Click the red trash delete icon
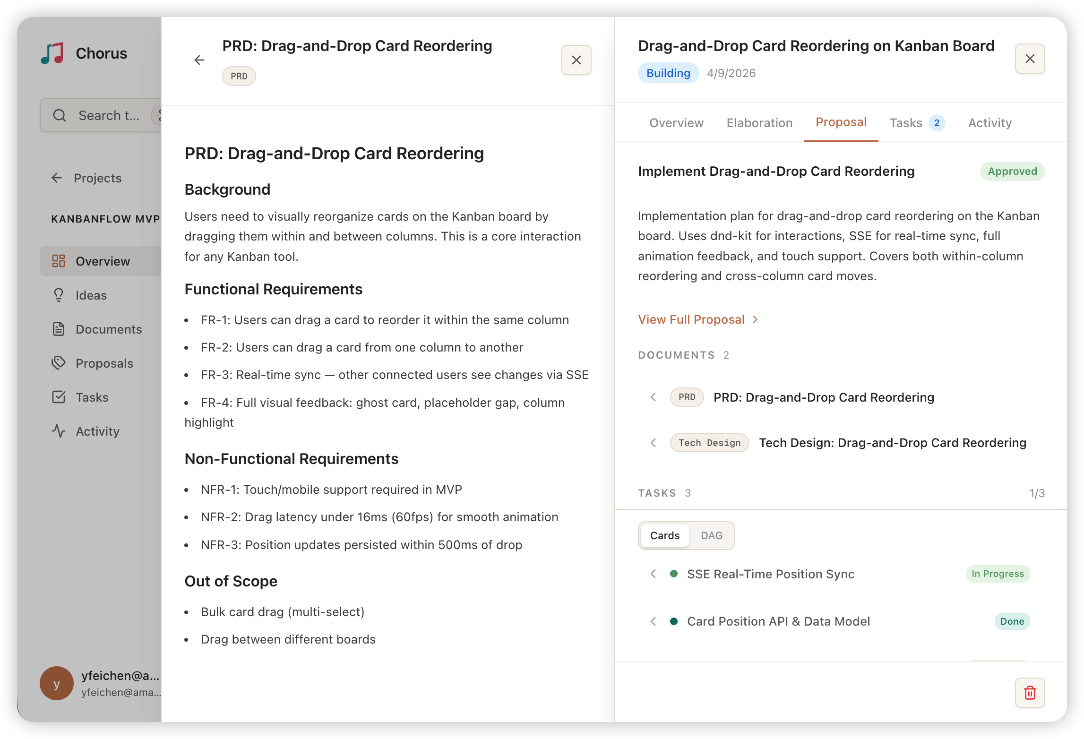The image size is (1084, 739). (1030, 693)
